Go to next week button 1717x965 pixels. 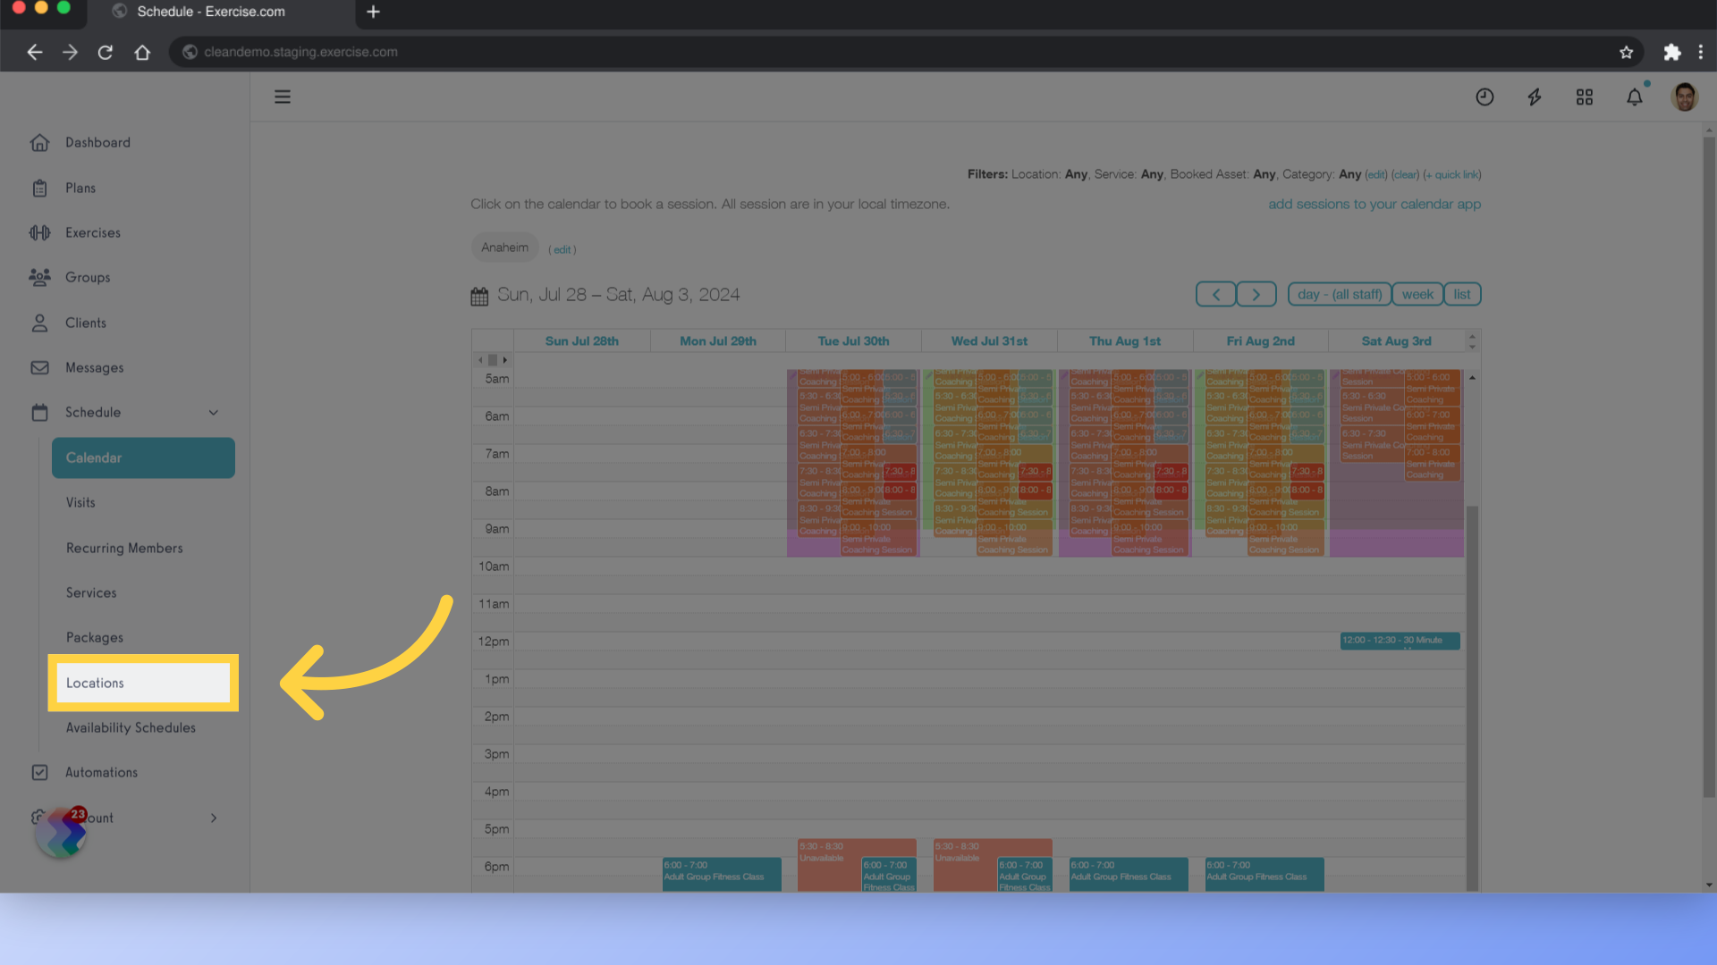[1256, 295]
